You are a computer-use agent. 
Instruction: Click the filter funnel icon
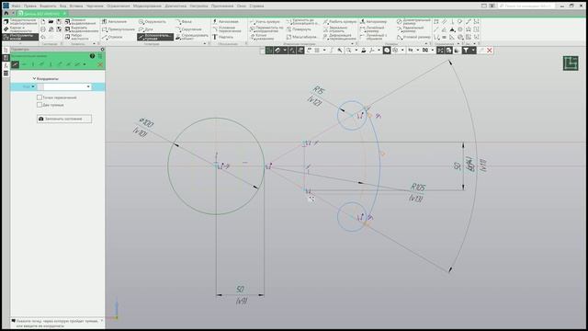466,50
